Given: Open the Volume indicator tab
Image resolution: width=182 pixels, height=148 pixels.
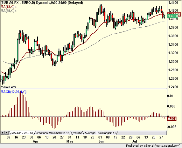Looking at the screenshot, I should tap(77, 133).
